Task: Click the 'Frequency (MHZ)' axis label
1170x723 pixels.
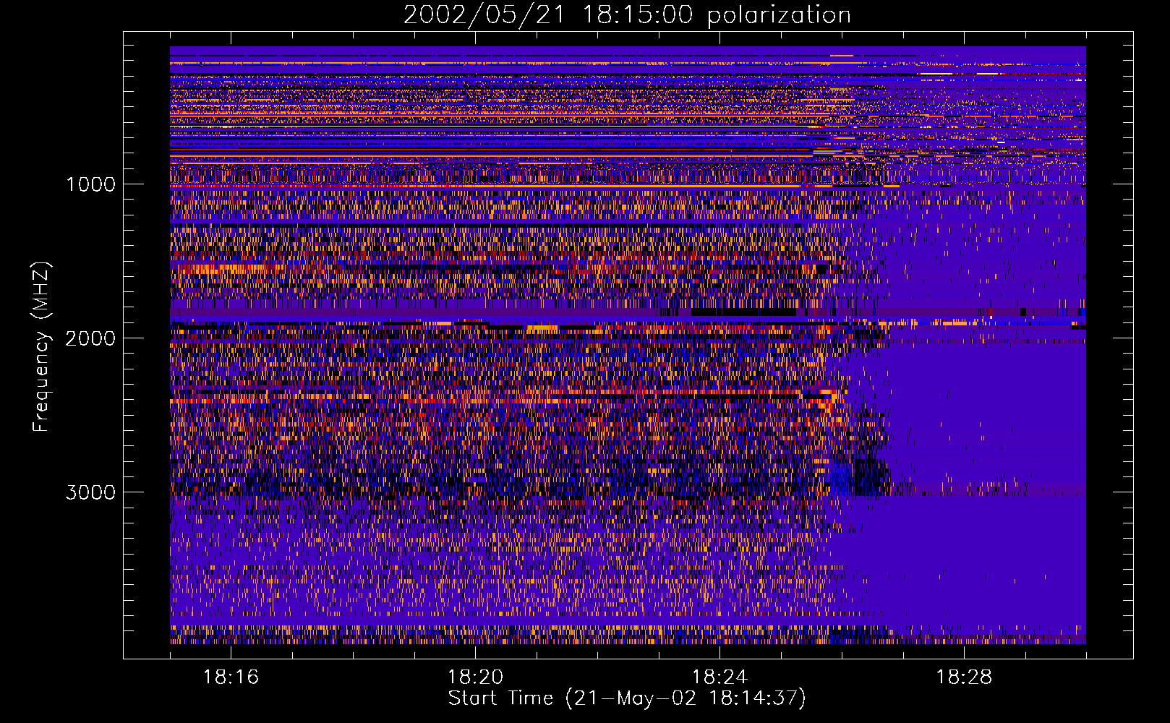Action: click(41, 347)
